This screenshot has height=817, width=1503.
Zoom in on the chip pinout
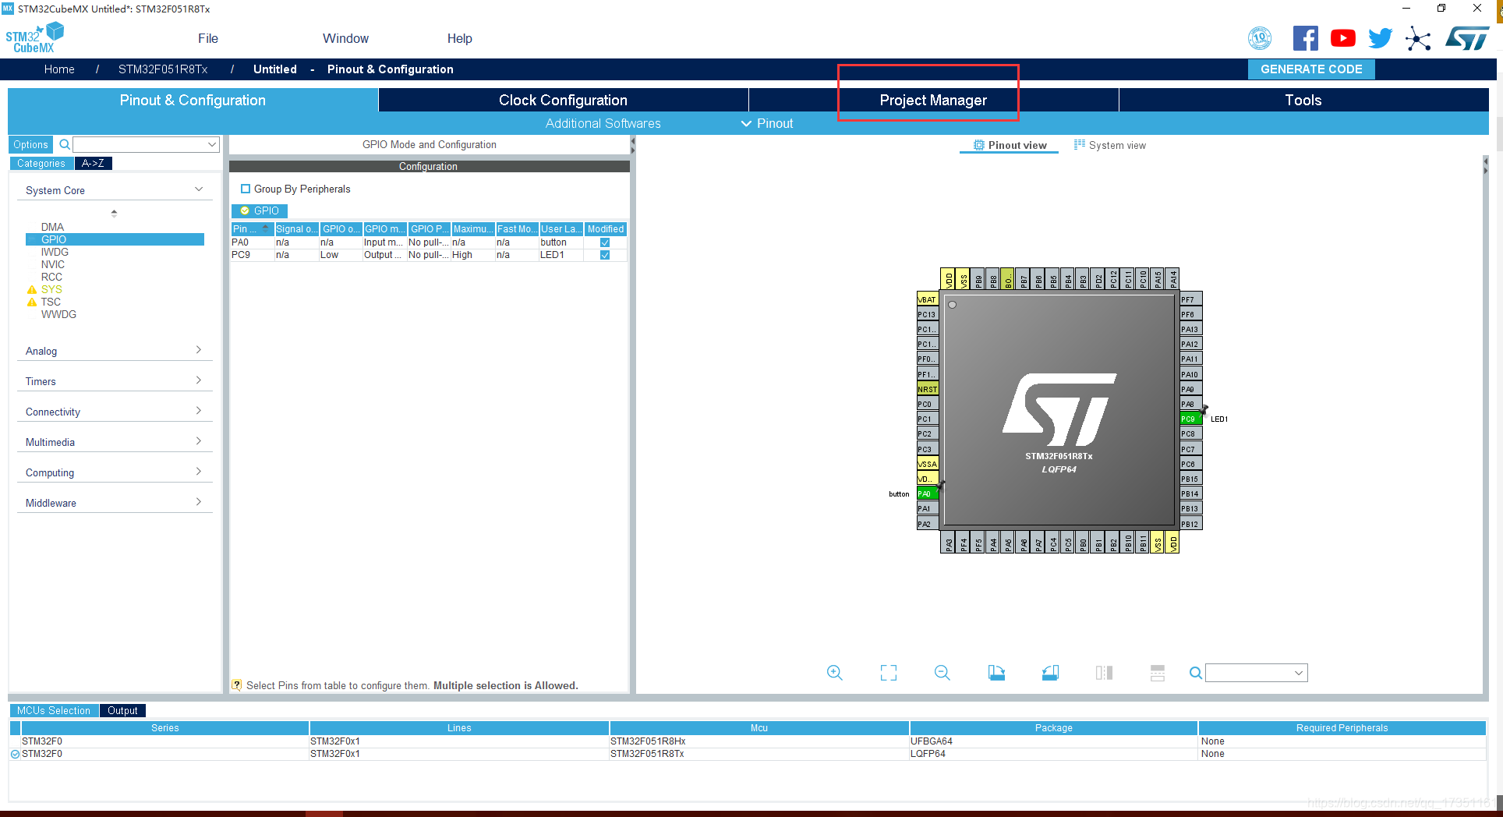(x=835, y=673)
